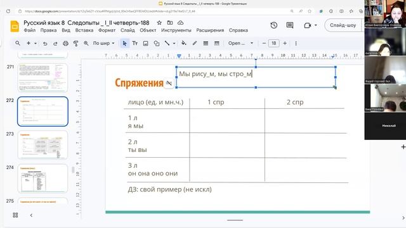This screenshot has height=228, width=406.
Task: Open border color pencil tool
Action: pos(195,43)
